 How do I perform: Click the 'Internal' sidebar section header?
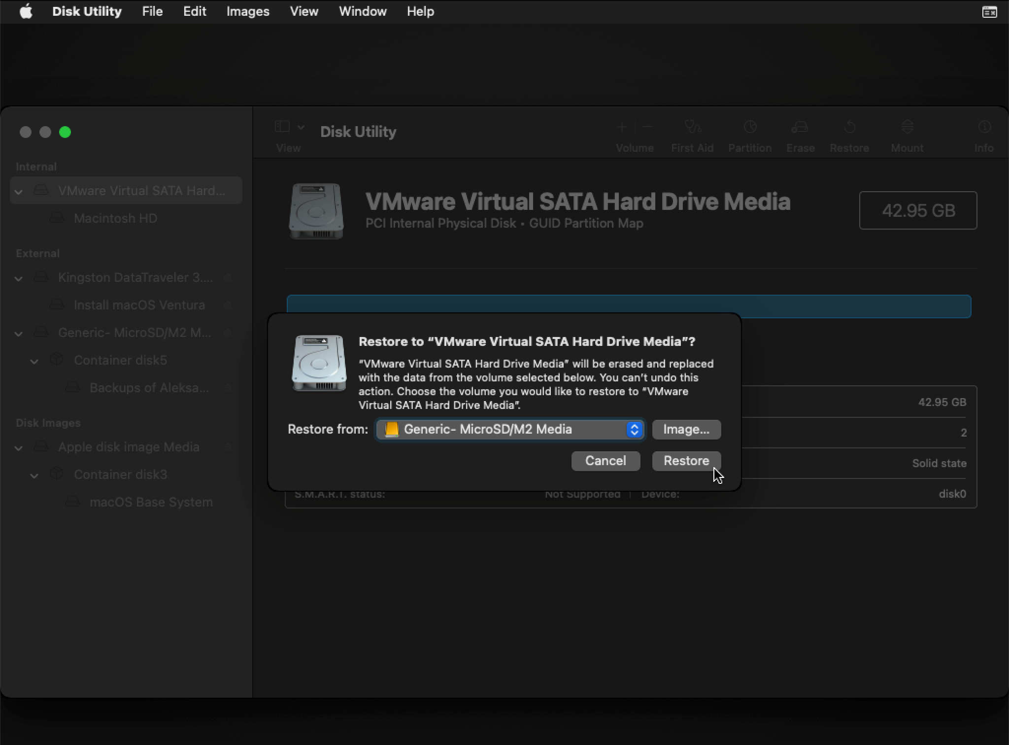pyautogui.click(x=36, y=167)
